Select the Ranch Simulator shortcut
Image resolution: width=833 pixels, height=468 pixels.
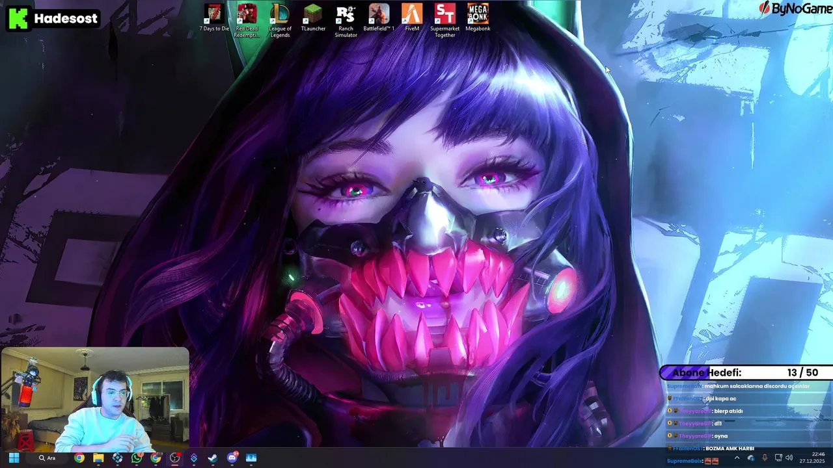tap(346, 21)
